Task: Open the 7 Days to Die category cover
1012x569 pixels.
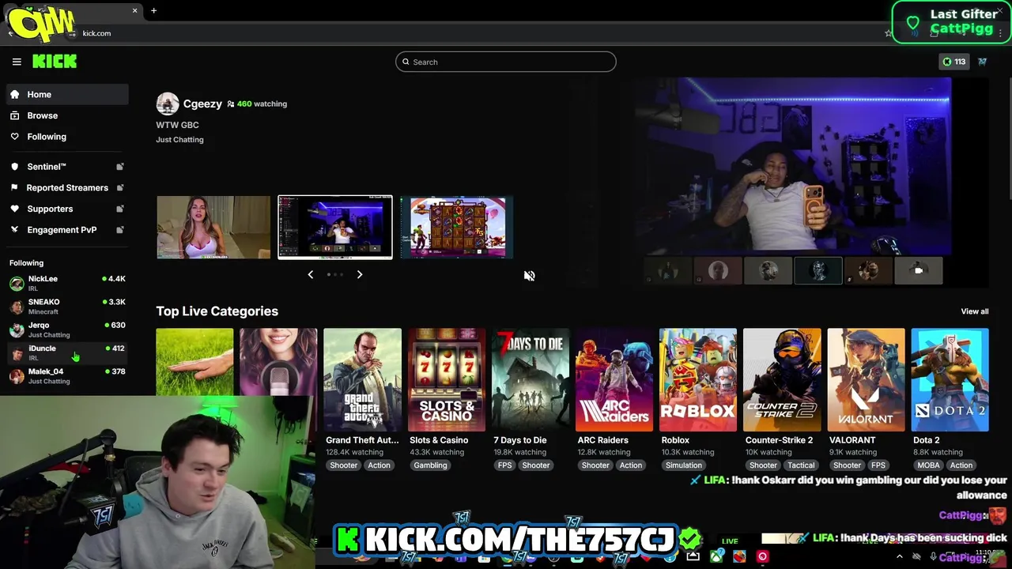Action: coord(531,379)
